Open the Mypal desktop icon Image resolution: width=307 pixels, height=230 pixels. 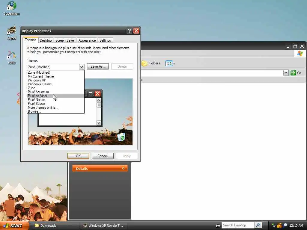tap(11, 33)
